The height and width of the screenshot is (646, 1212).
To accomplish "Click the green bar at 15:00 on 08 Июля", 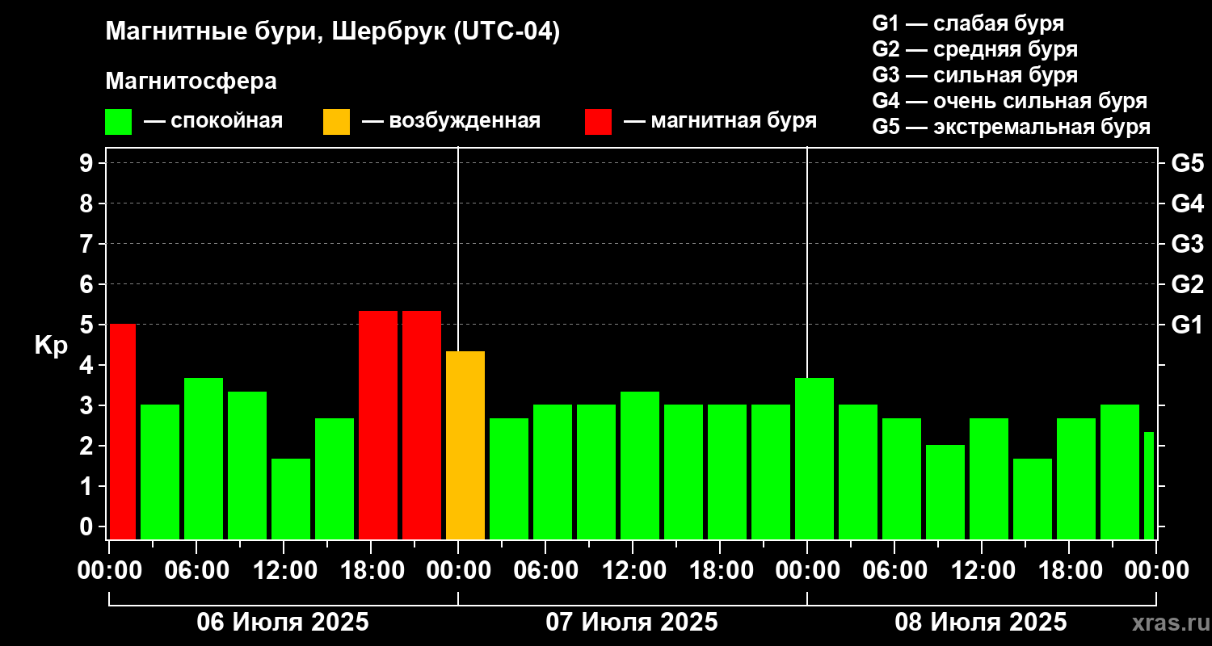I will click(x=1033, y=499).
